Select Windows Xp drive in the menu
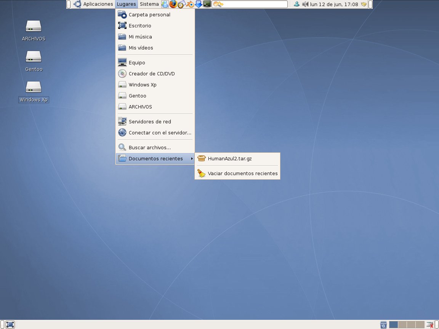This screenshot has height=329, width=439. click(155, 85)
